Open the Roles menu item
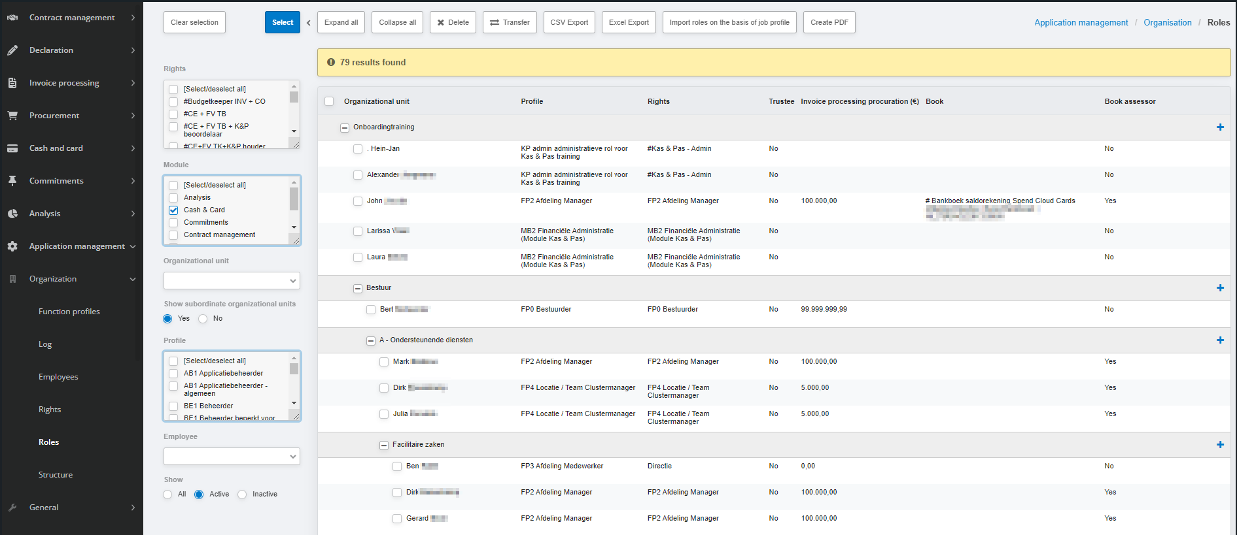 (49, 442)
